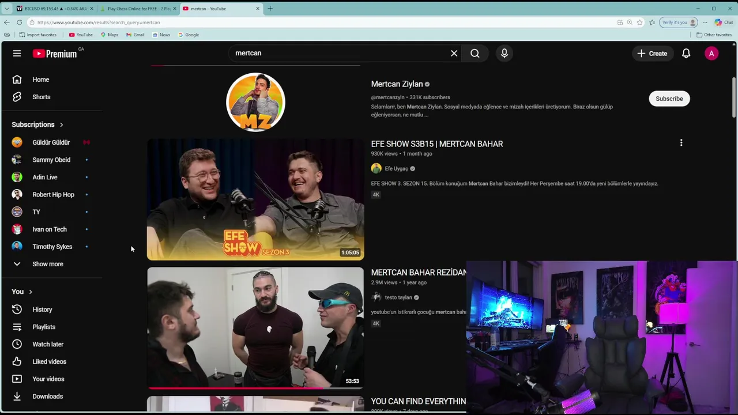Click the Mertcan Ziylan channel name
This screenshot has width=738, height=415.
click(x=397, y=84)
